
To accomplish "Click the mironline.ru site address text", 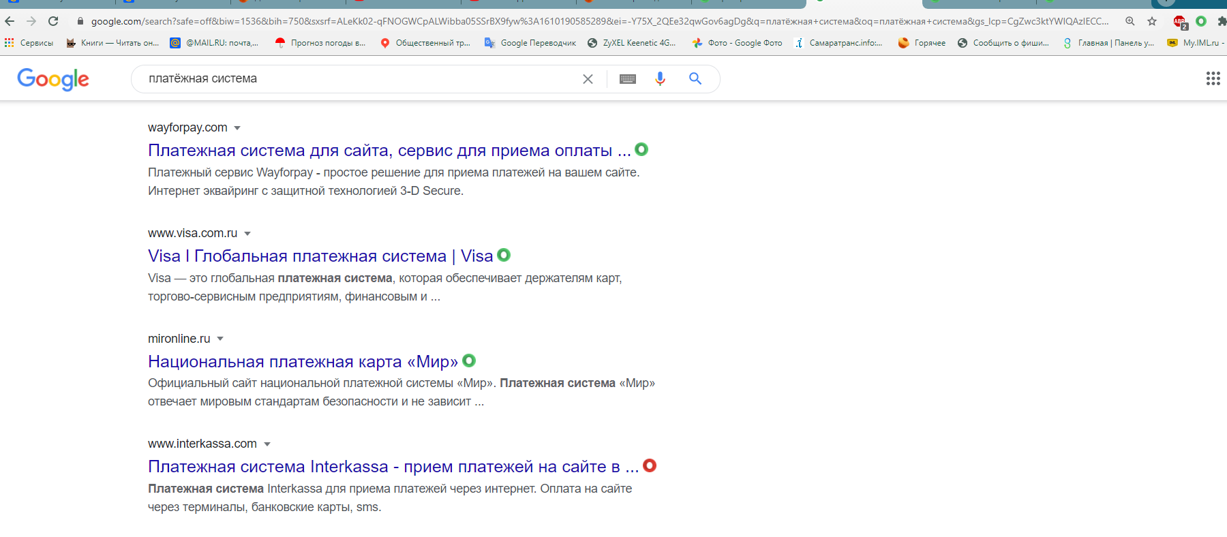I will (179, 339).
